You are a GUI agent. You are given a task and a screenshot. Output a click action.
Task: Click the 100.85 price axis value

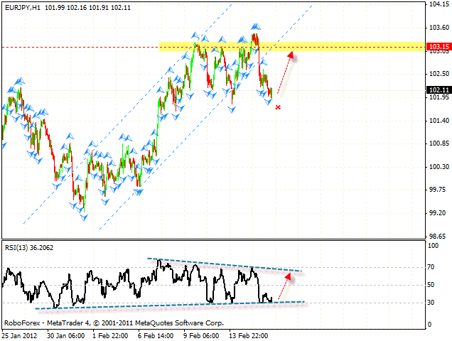pos(439,144)
